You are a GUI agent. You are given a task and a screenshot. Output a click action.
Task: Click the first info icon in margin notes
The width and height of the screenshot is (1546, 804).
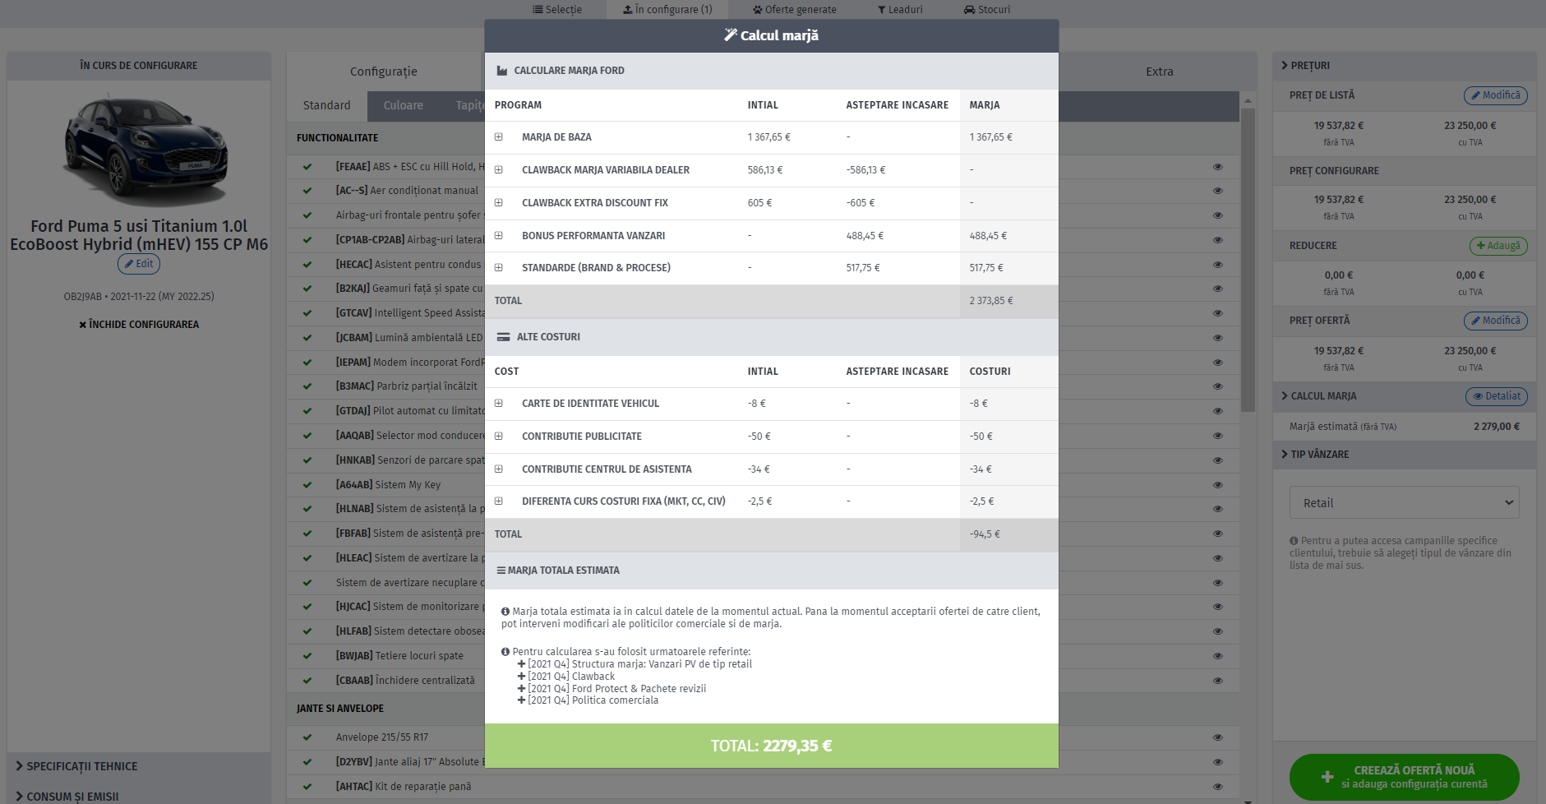505,612
